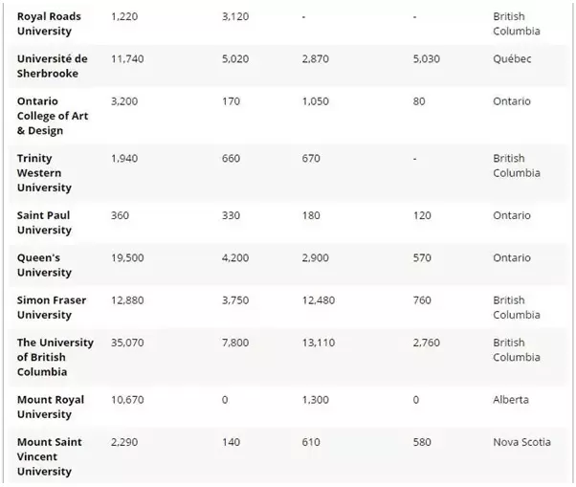Click the Alberta province cell
This screenshot has width=576, height=487.
(x=511, y=400)
